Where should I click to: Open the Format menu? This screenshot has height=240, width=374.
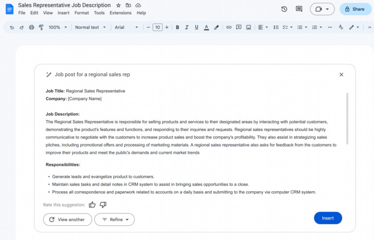pyautogui.click(x=81, y=13)
